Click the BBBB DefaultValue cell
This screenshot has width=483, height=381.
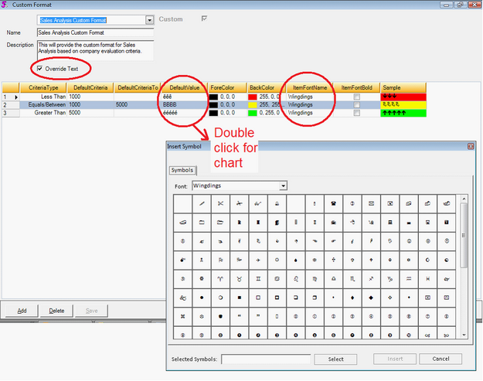(184, 105)
